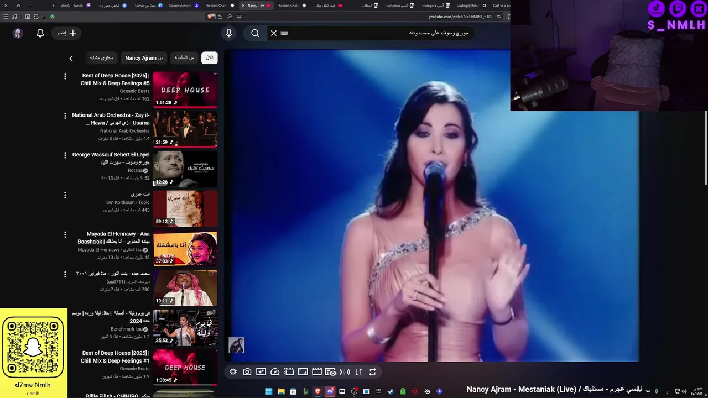The image size is (708, 398).
Task: Open the 25:53 Benchmark ksa thumbnail
Action: [185, 327]
